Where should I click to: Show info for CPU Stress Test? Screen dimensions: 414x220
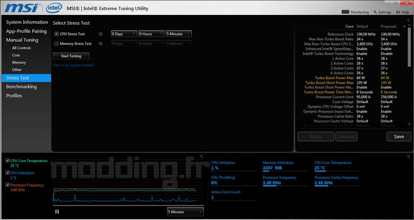(x=100, y=34)
